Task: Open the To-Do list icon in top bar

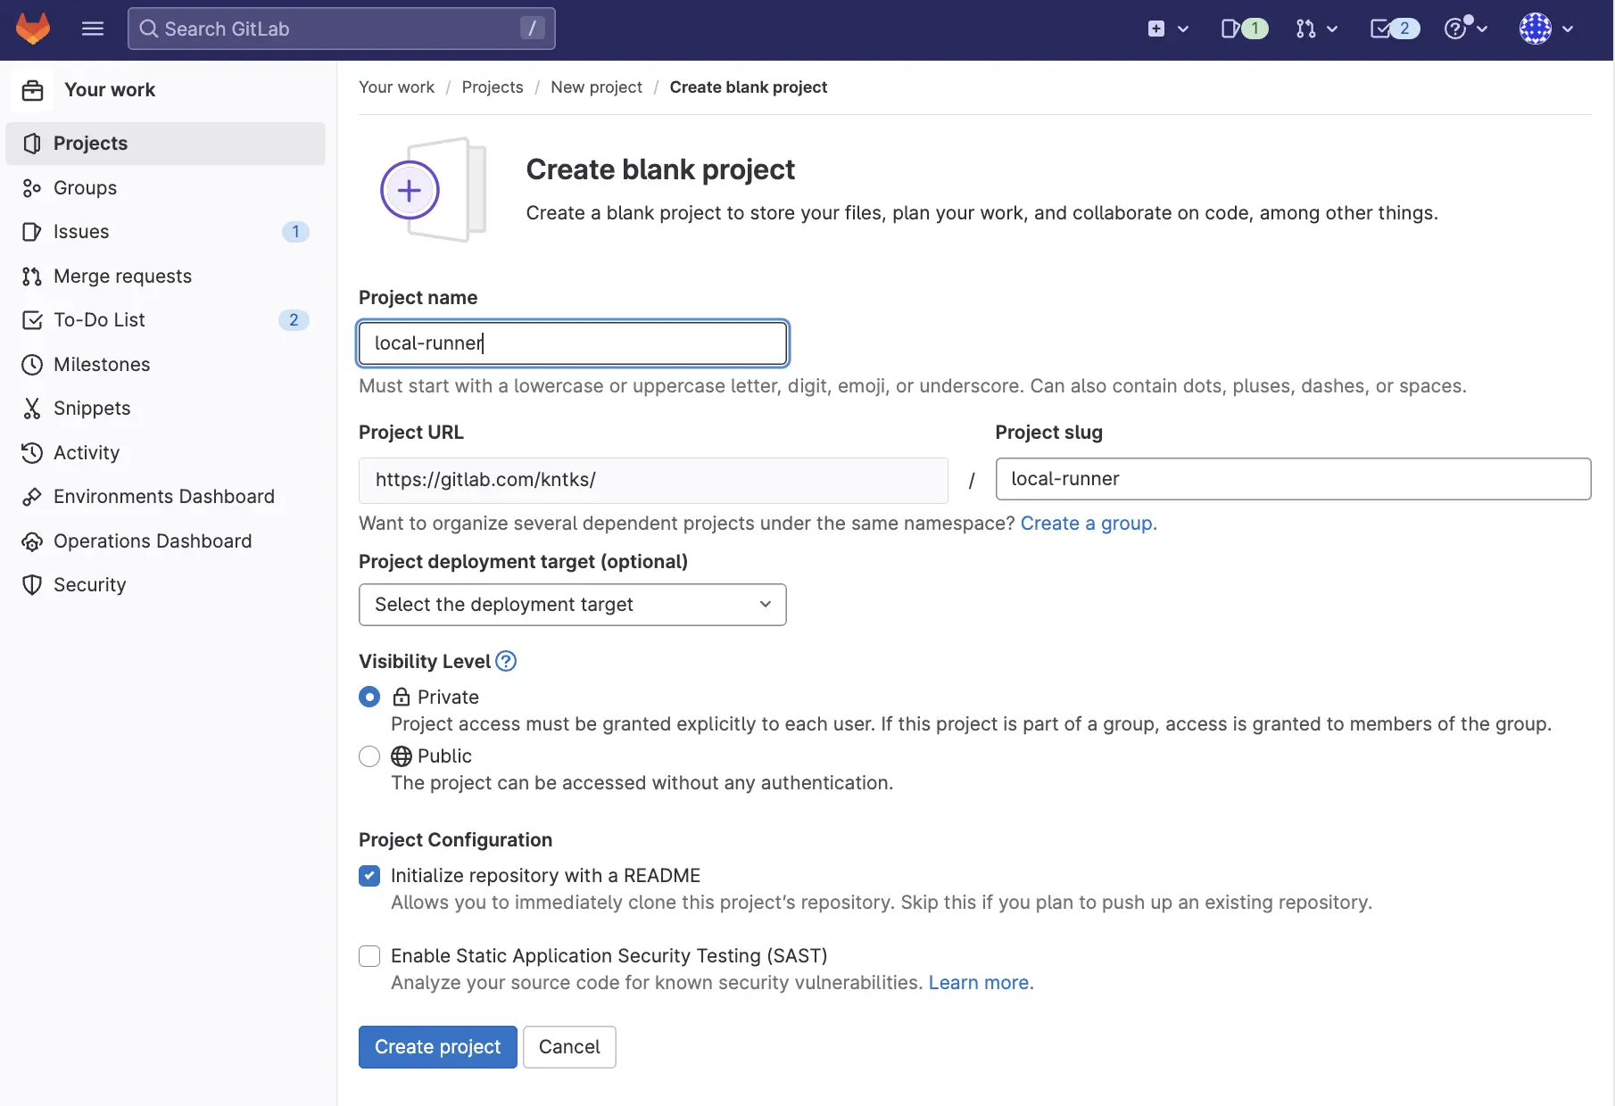Action: point(1393,29)
